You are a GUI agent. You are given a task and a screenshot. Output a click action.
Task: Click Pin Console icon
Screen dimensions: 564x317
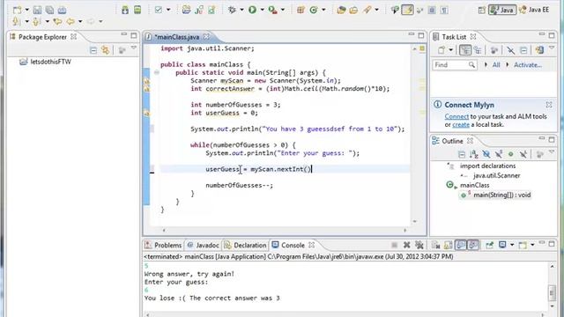coord(489,245)
